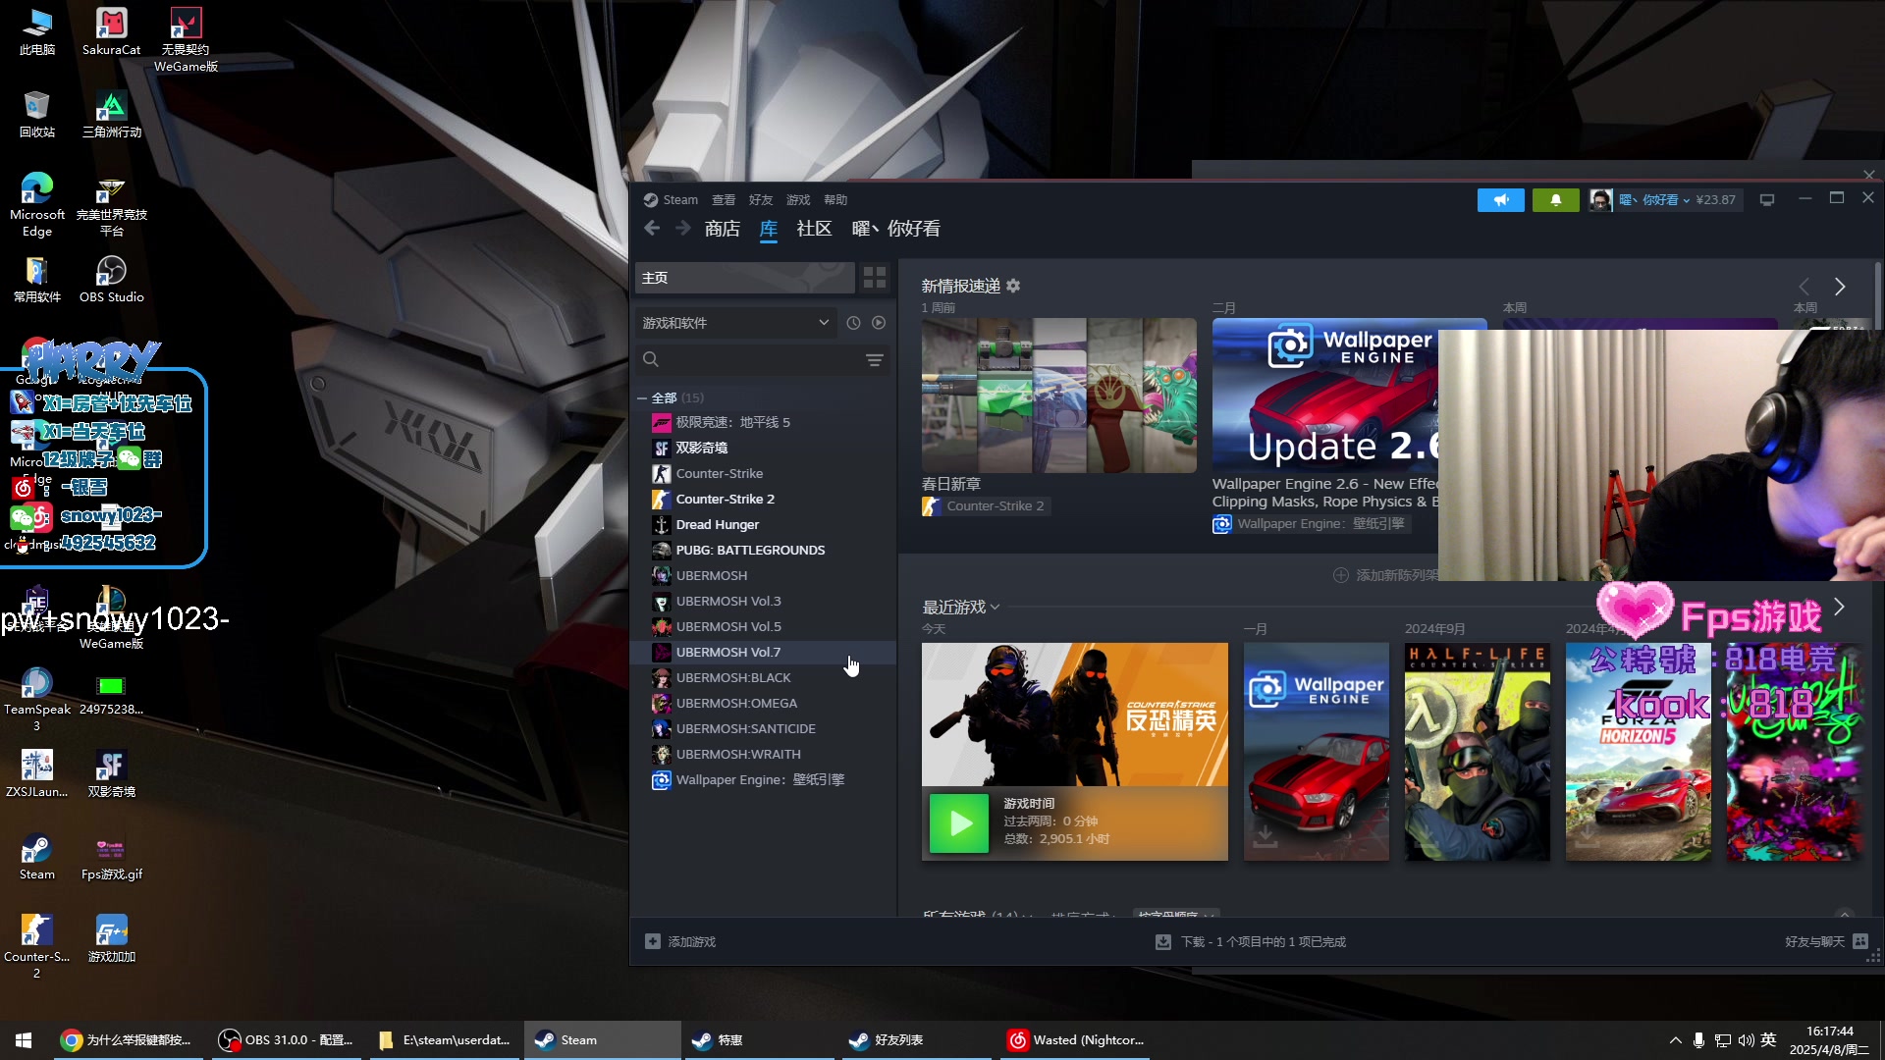Go back with the Steam navigation arrow
The image size is (1885, 1060).
point(652,229)
